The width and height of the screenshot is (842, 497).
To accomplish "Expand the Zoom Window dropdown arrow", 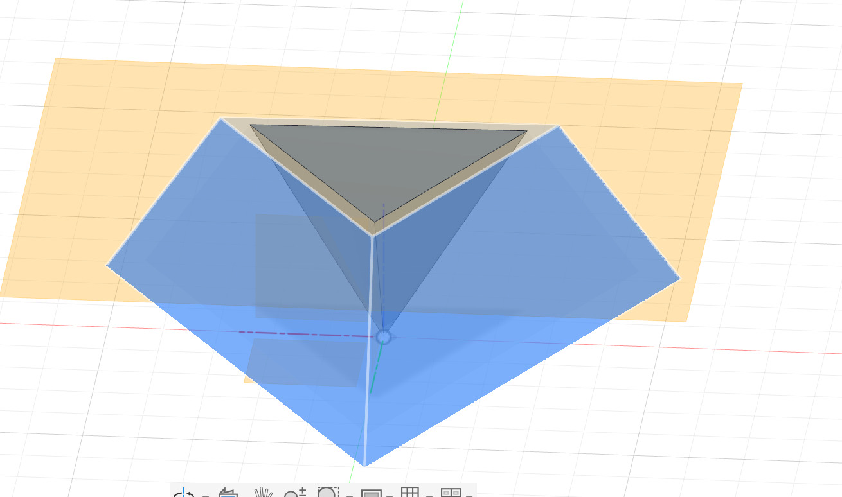I will pyautogui.click(x=350, y=495).
